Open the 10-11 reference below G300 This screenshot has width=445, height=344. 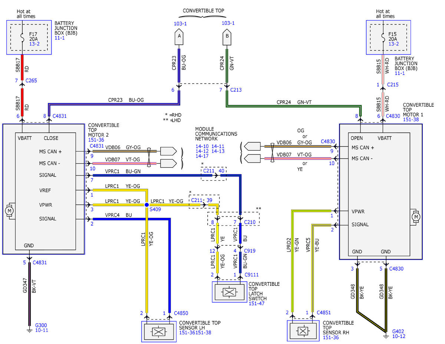(42, 330)
